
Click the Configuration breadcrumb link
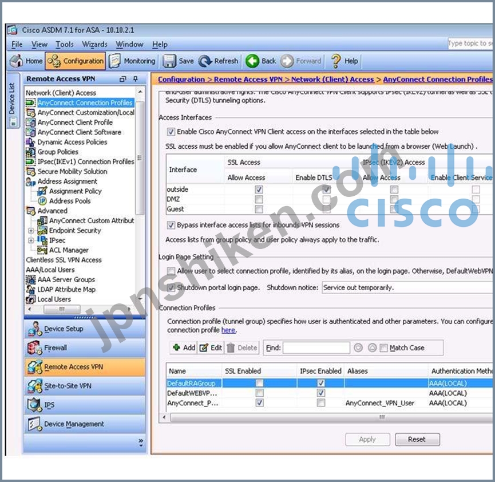tap(181, 79)
